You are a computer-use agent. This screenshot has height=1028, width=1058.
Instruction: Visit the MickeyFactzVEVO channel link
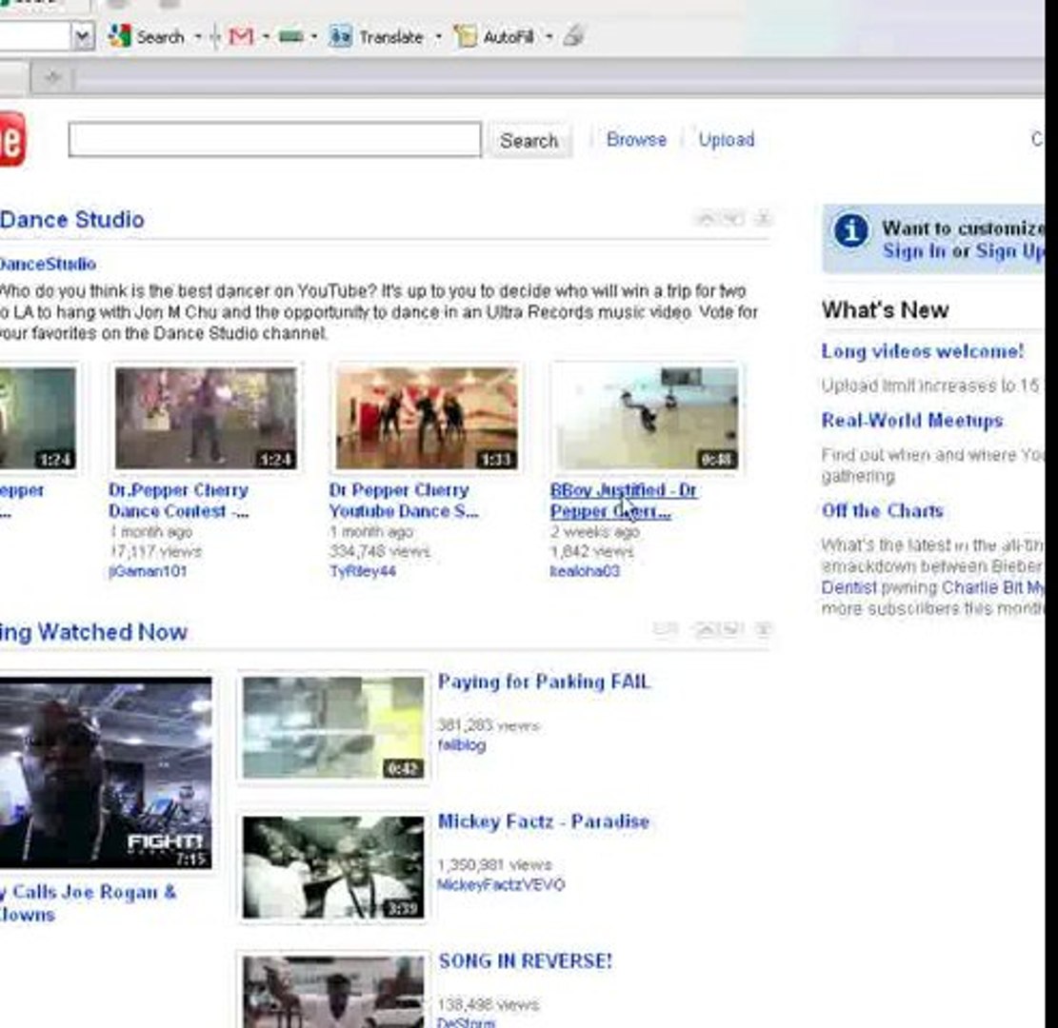[x=501, y=885]
